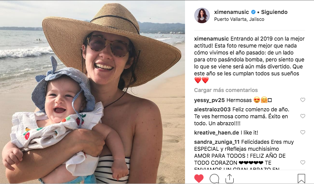Like sandra_zuniga_11's comment heart

coord(302,162)
